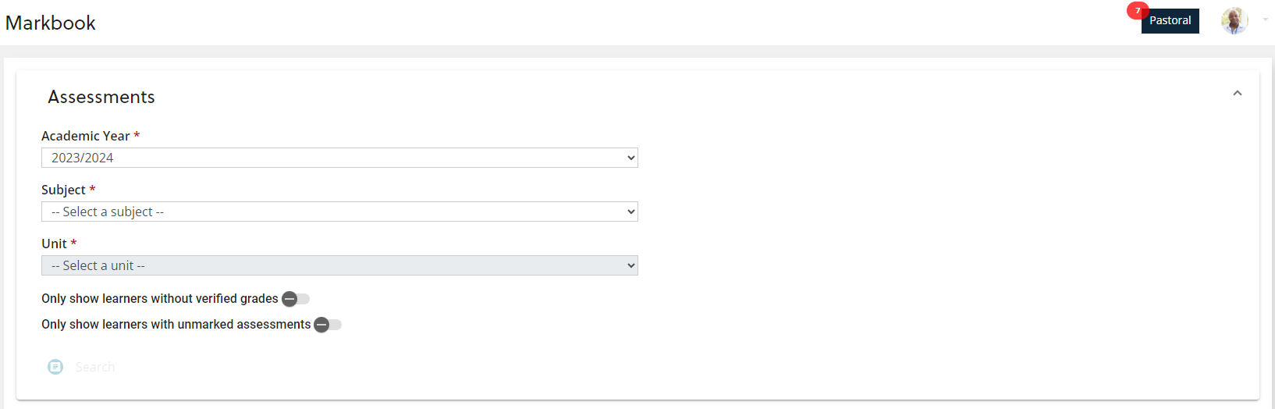Click the Pastoral button in the header
Viewport: 1275px width, 409px height.
click(1170, 21)
